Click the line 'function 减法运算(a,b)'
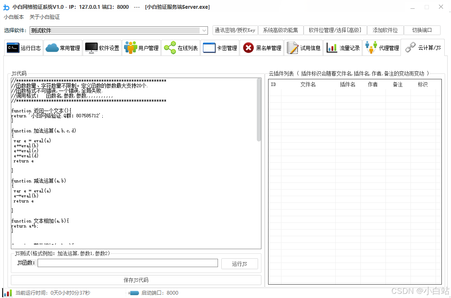The image size is (451, 298). click(x=39, y=181)
